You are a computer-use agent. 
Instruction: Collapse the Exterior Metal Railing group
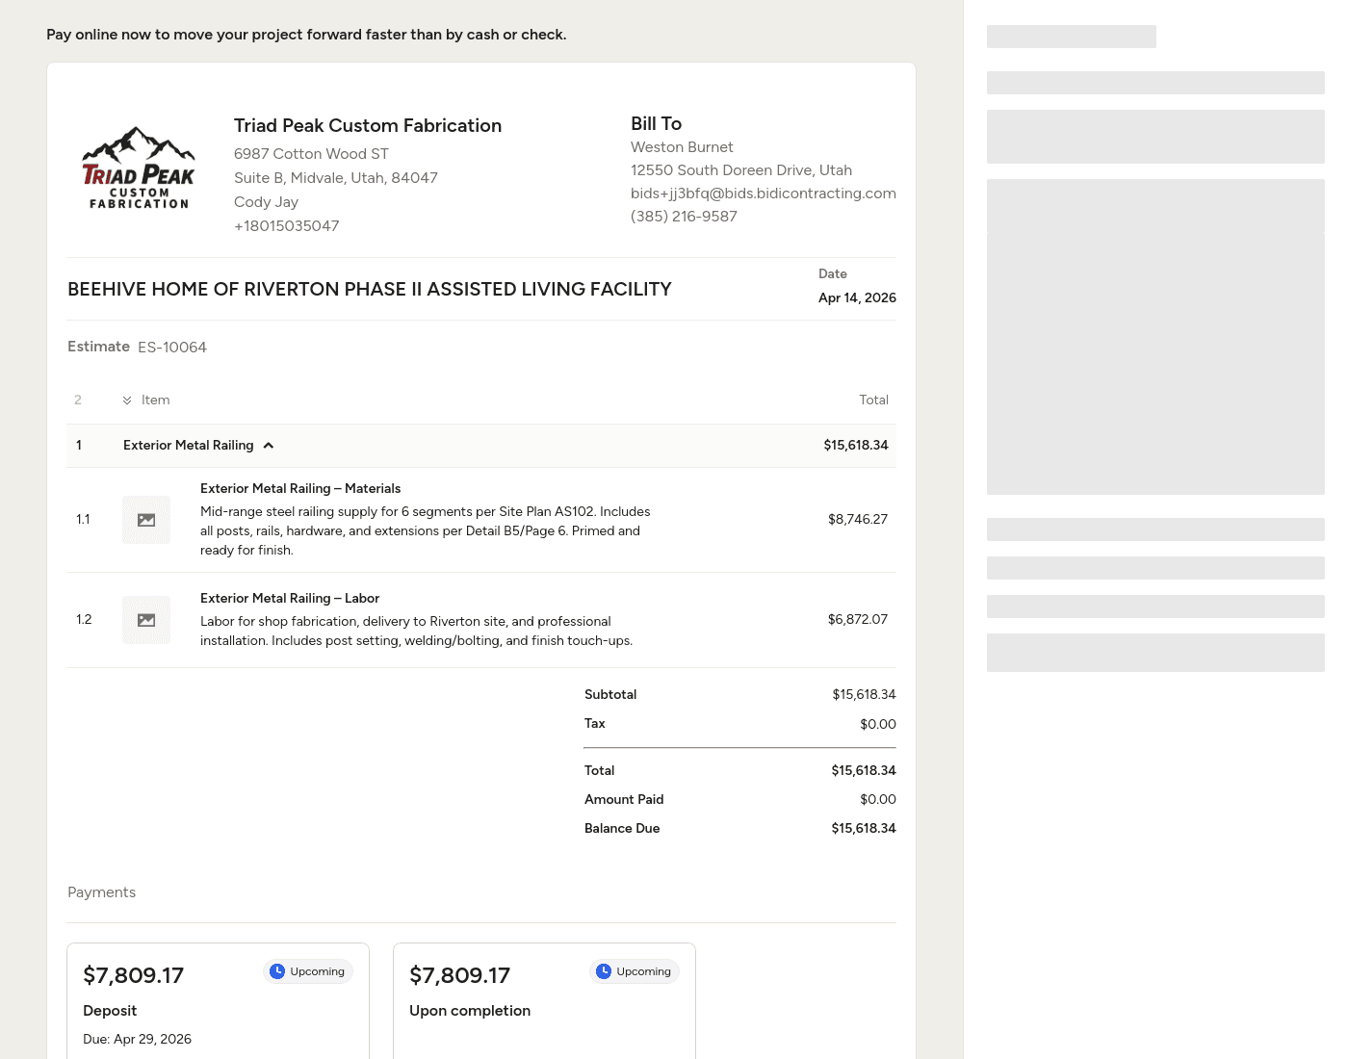(269, 446)
